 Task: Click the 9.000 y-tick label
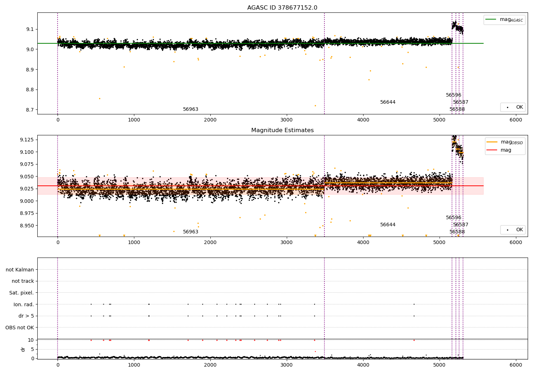[27, 201]
